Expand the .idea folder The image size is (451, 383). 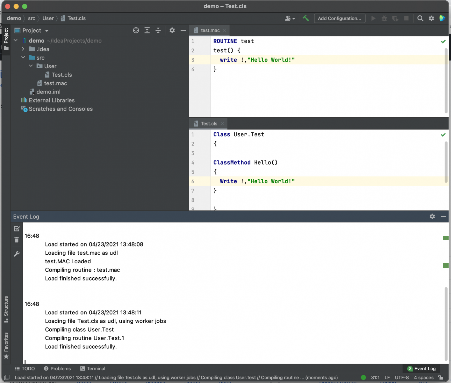[23, 49]
